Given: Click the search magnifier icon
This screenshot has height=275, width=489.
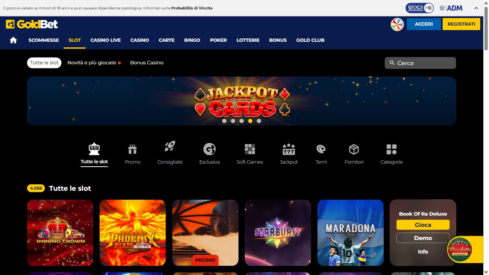Looking at the screenshot, I should coord(392,63).
